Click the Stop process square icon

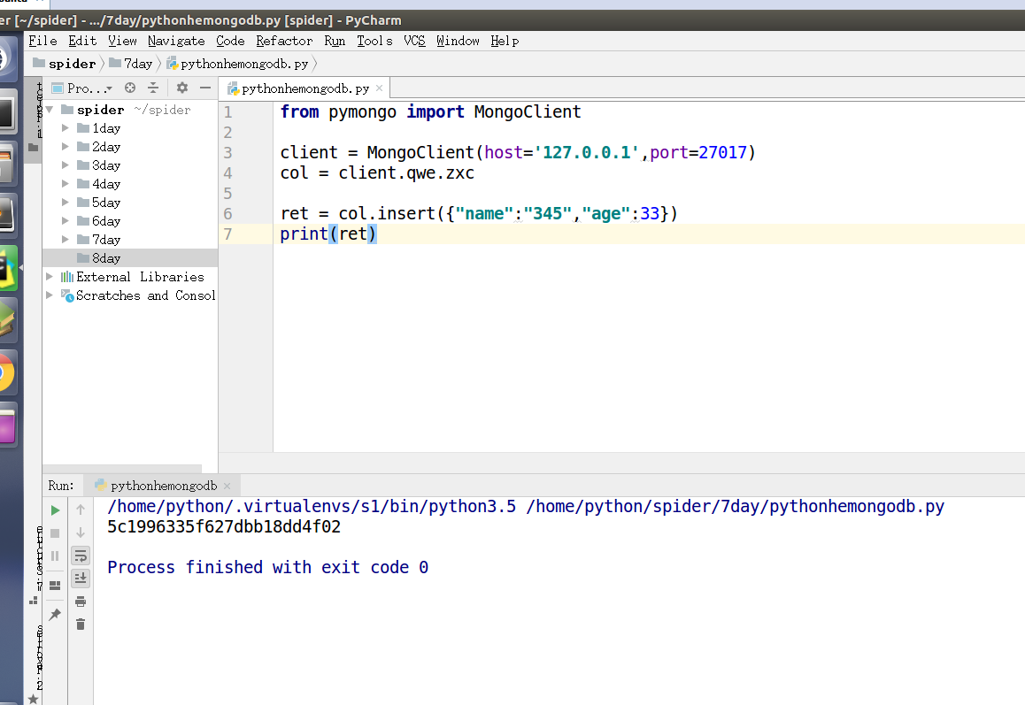click(x=55, y=533)
